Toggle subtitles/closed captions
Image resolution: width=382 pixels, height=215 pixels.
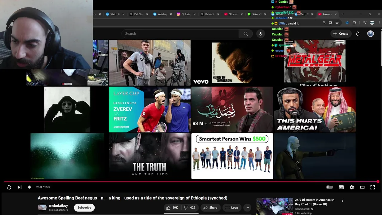341,187
